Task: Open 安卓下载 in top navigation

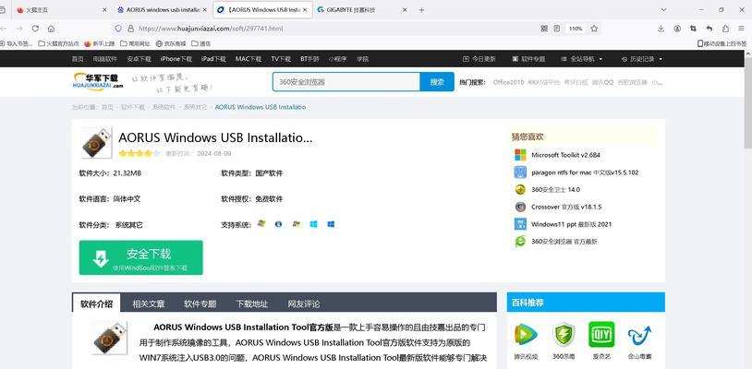Action: (139, 59)
